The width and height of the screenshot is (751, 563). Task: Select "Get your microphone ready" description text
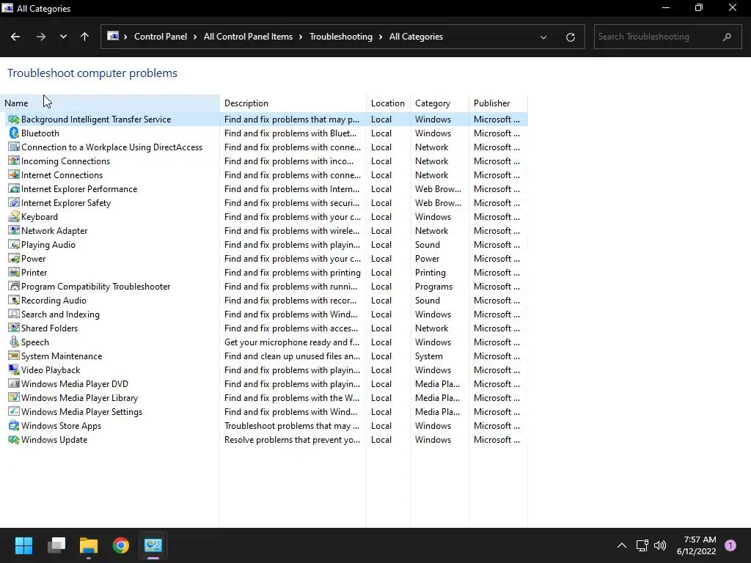tap(292, 342)
